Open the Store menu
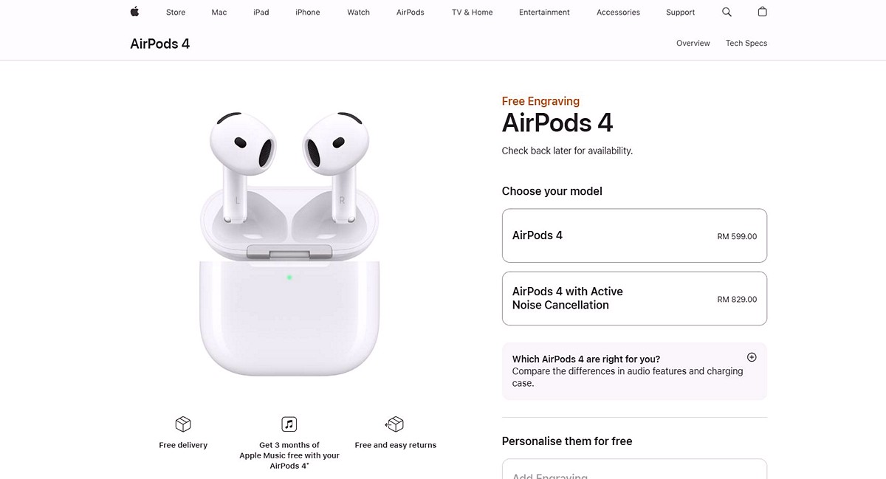This screenshot has width=886, height=479. (x=176, y=13)
